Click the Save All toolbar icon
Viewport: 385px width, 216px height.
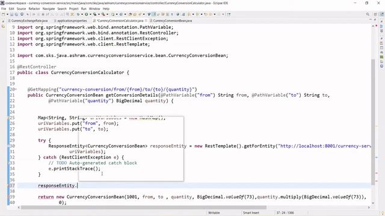(x=16, y=14)
